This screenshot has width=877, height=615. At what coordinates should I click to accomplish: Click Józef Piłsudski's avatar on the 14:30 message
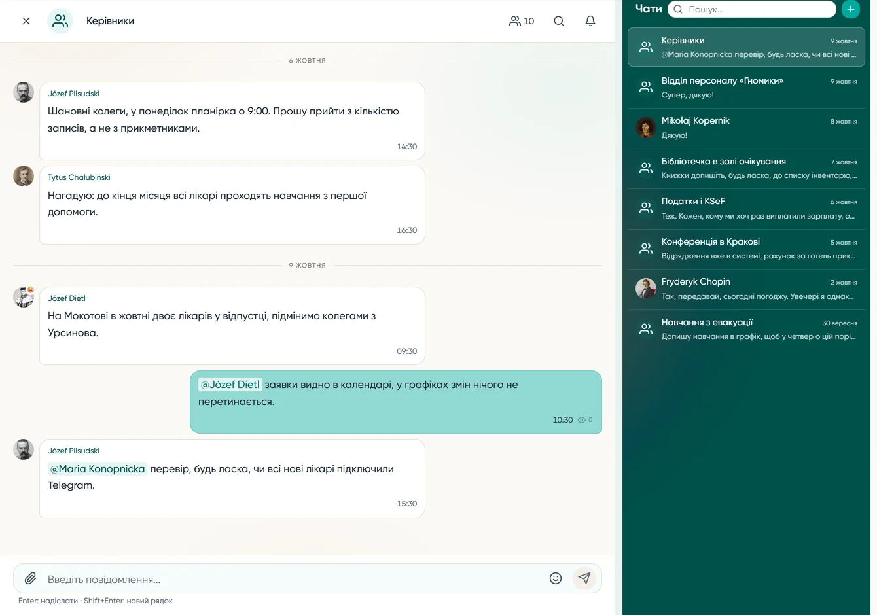pos(24,92)
